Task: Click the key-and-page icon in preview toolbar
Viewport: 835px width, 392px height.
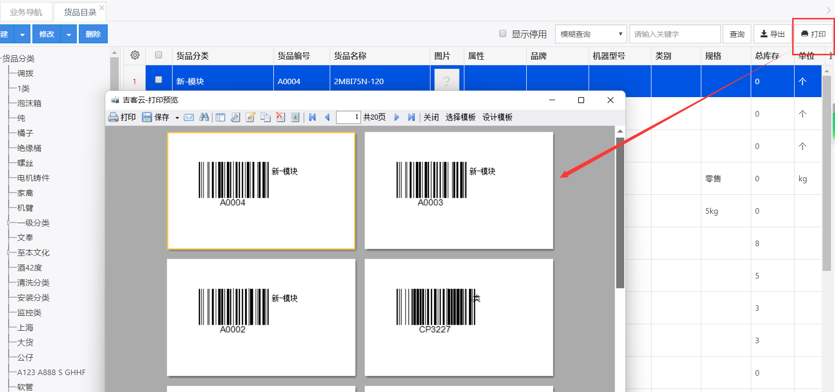Action: [235, 118]
